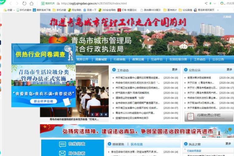The image size is (234, 156).
Task: Switch slideshow to image 4
Action: [x=106, y=114]
